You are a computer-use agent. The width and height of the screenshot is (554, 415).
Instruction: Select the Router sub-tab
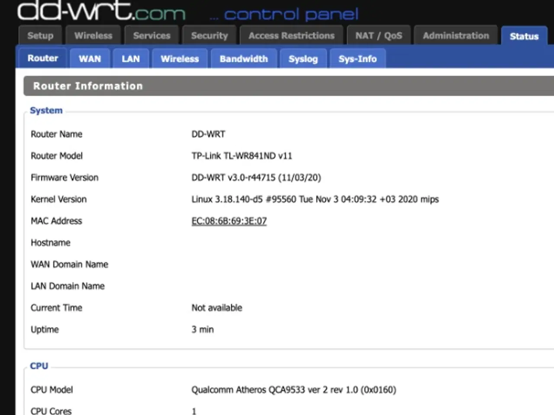click(43, 58)
